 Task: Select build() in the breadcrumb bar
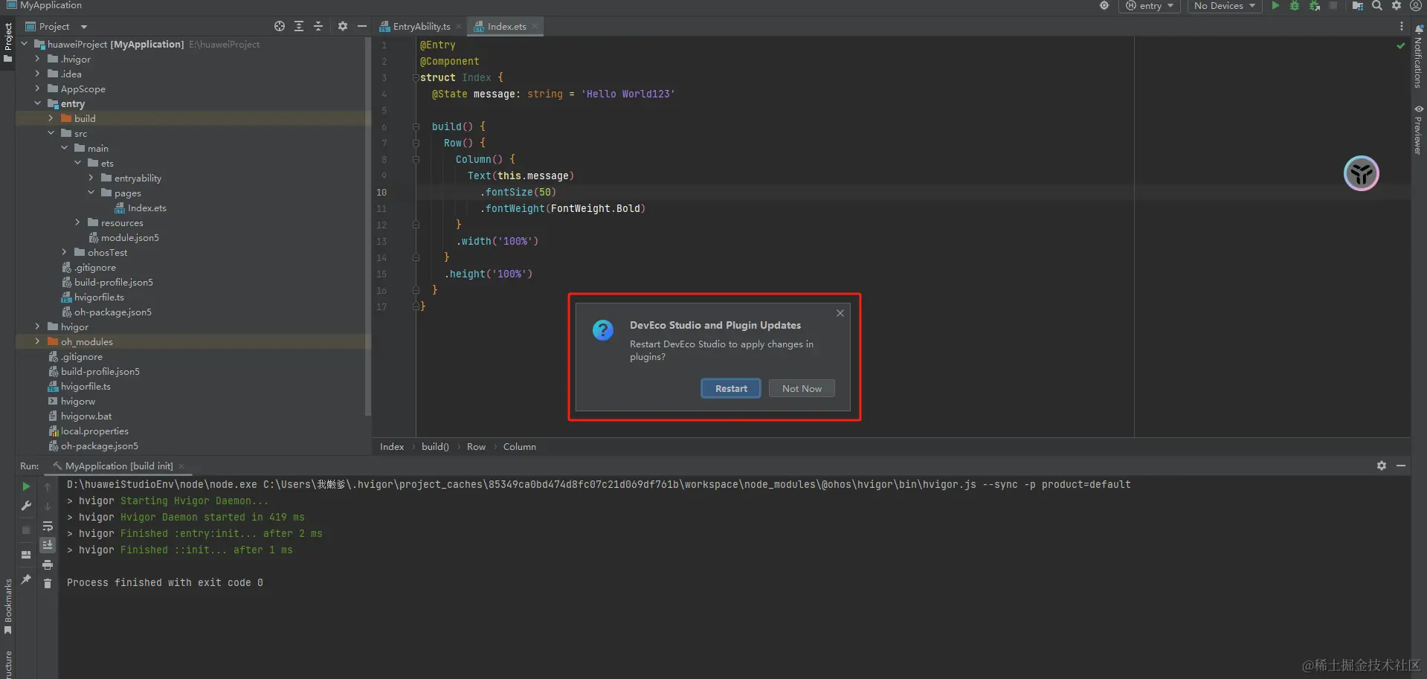[x=435, y=447]
